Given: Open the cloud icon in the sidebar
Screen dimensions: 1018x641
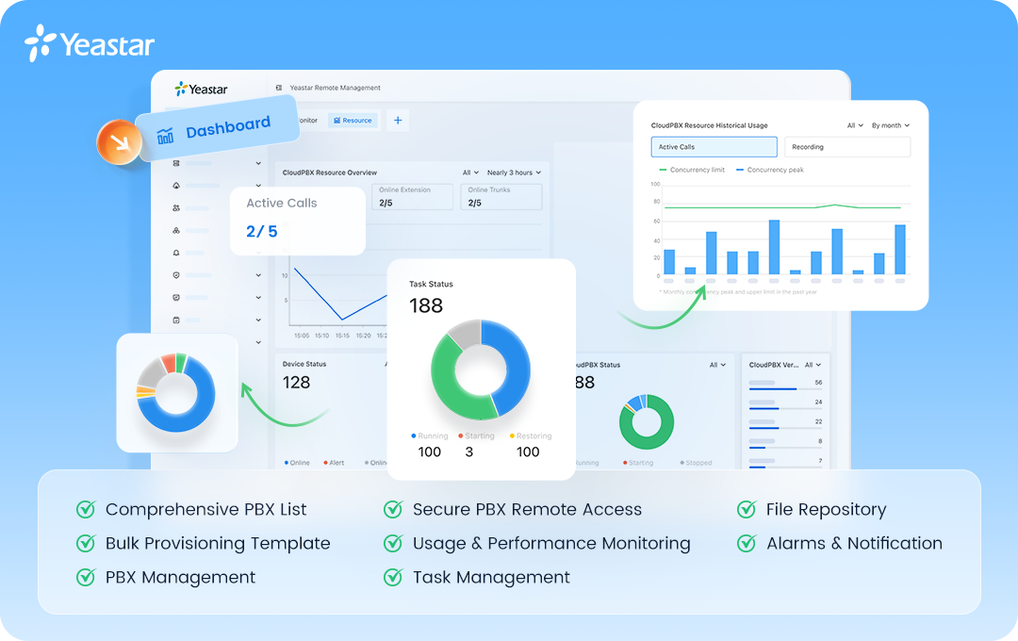Looking at the screenshot, I should [176, 185].
